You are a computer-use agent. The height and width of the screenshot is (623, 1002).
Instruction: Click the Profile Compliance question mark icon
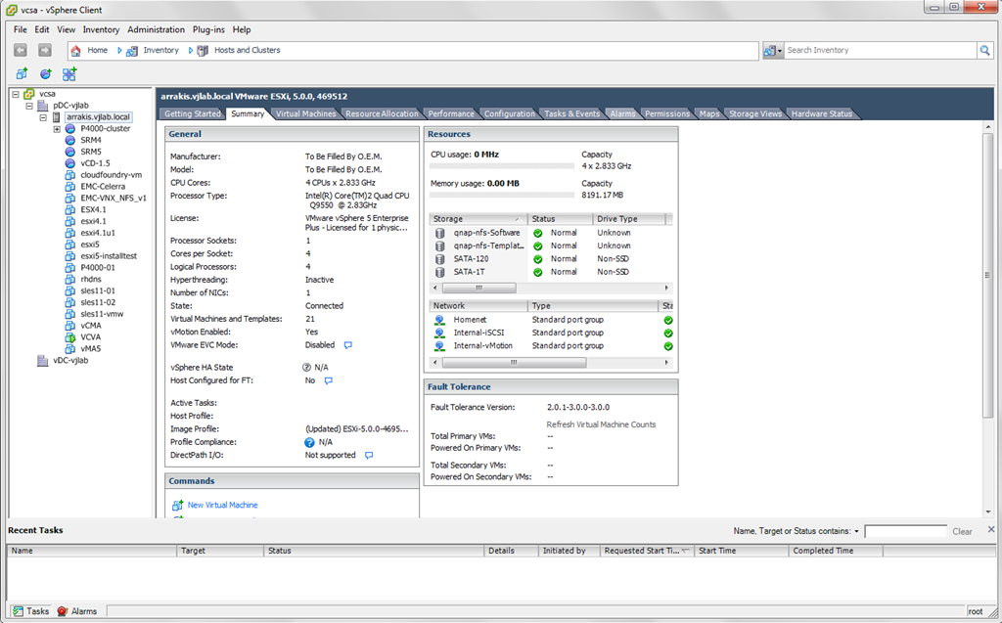click(309, 442)
